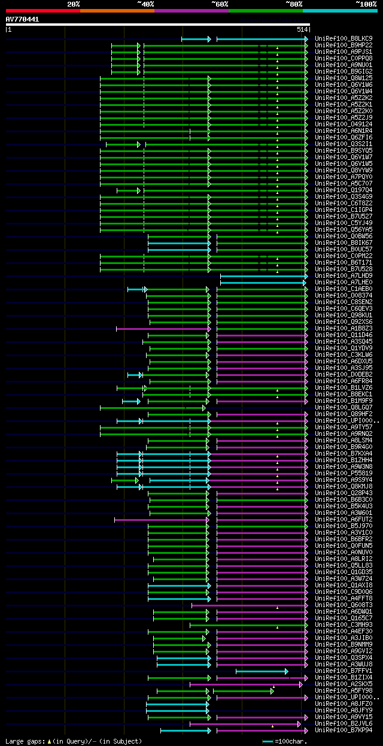
Task: Click the UniRef100_Q8KMJ8 label
Action: [x=344, y=486]
